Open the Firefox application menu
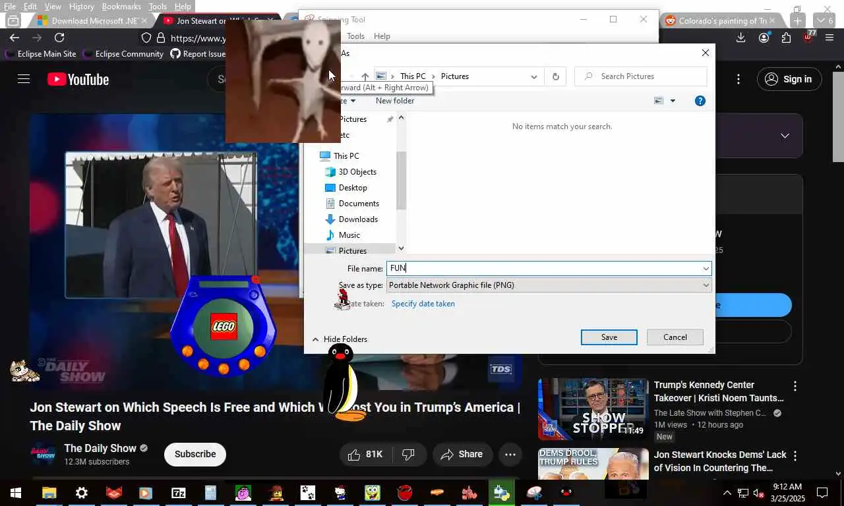 click(x=829, y=38)
